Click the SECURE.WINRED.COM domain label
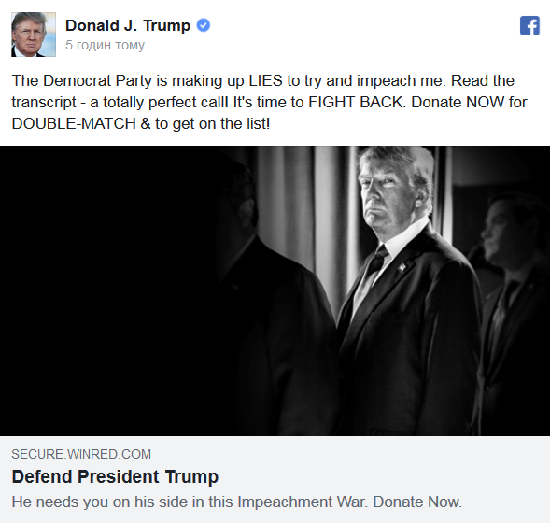 click(81, 454)
